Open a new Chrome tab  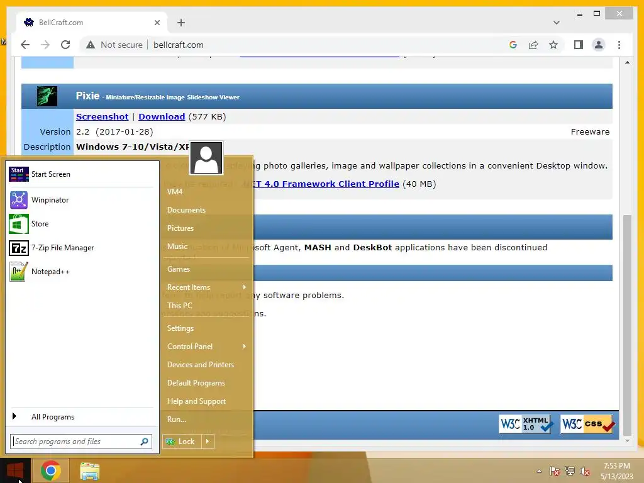[x=180, y=23]
